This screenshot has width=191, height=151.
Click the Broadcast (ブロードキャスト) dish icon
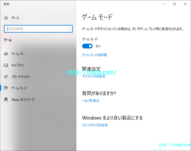6,77
